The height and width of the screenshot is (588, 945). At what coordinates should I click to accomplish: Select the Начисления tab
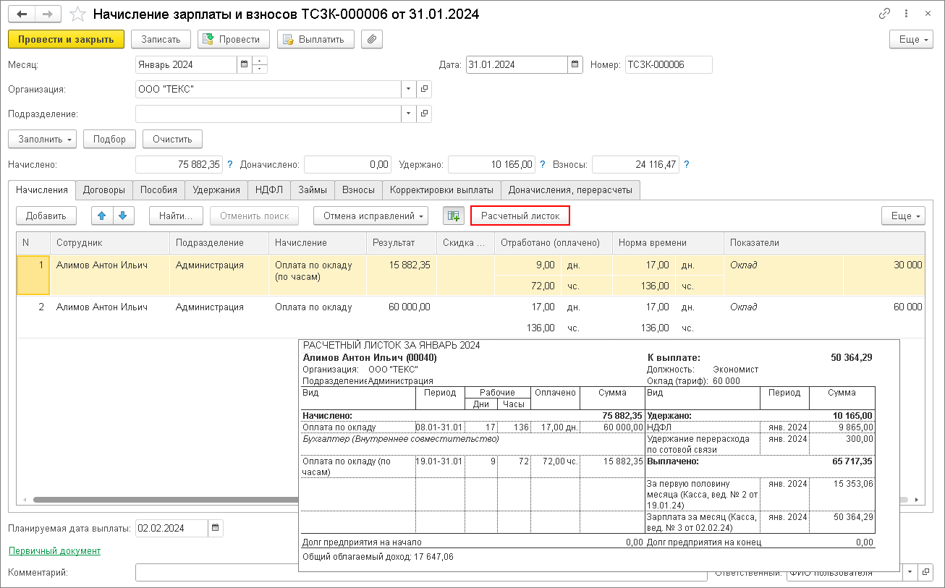point(42,189)
